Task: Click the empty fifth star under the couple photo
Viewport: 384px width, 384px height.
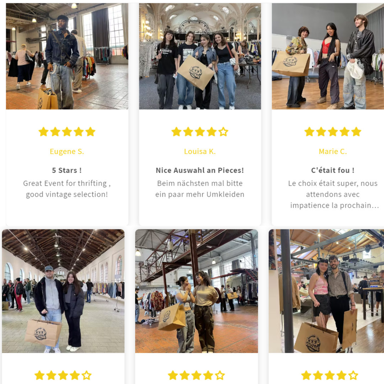Action: [86, 375]
